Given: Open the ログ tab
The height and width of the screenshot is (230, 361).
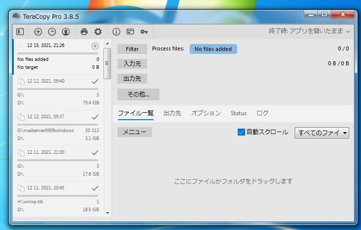Looking at the screenshot, I should pos(262,113).
